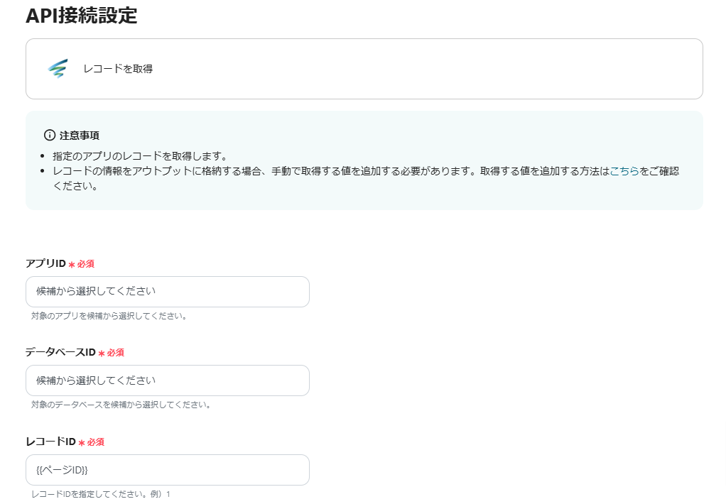Open the こちら help link
726x504 pixels.
624,171
